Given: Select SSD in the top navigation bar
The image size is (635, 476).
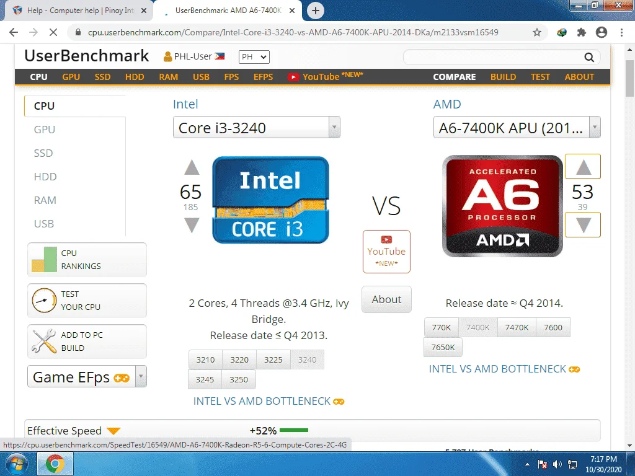Looking at the screenshot, I should [x=102, y=77].
